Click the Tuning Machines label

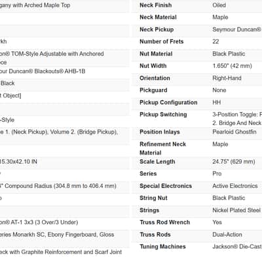(x=162, y=247)
